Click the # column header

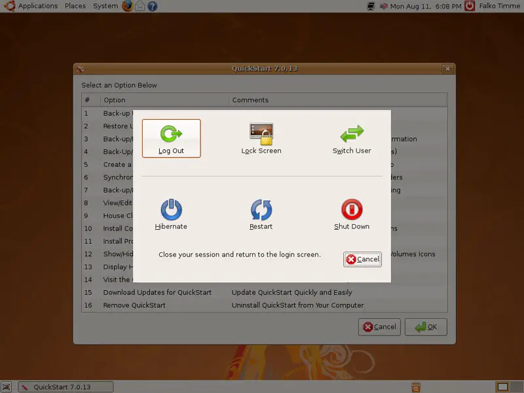91,100
